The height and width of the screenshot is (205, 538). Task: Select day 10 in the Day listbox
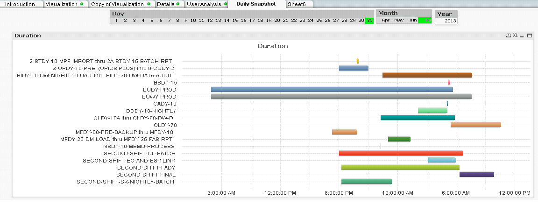[193, 21]
